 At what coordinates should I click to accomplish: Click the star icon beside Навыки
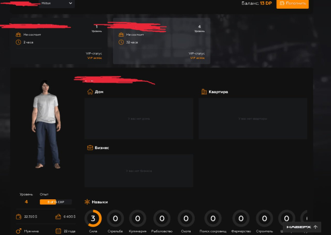coord(87,201)
